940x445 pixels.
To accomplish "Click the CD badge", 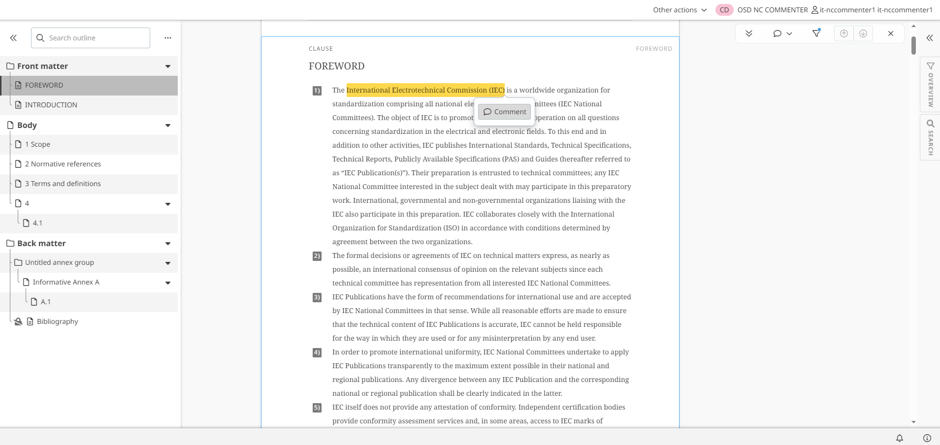I will (x=724, y=10).
